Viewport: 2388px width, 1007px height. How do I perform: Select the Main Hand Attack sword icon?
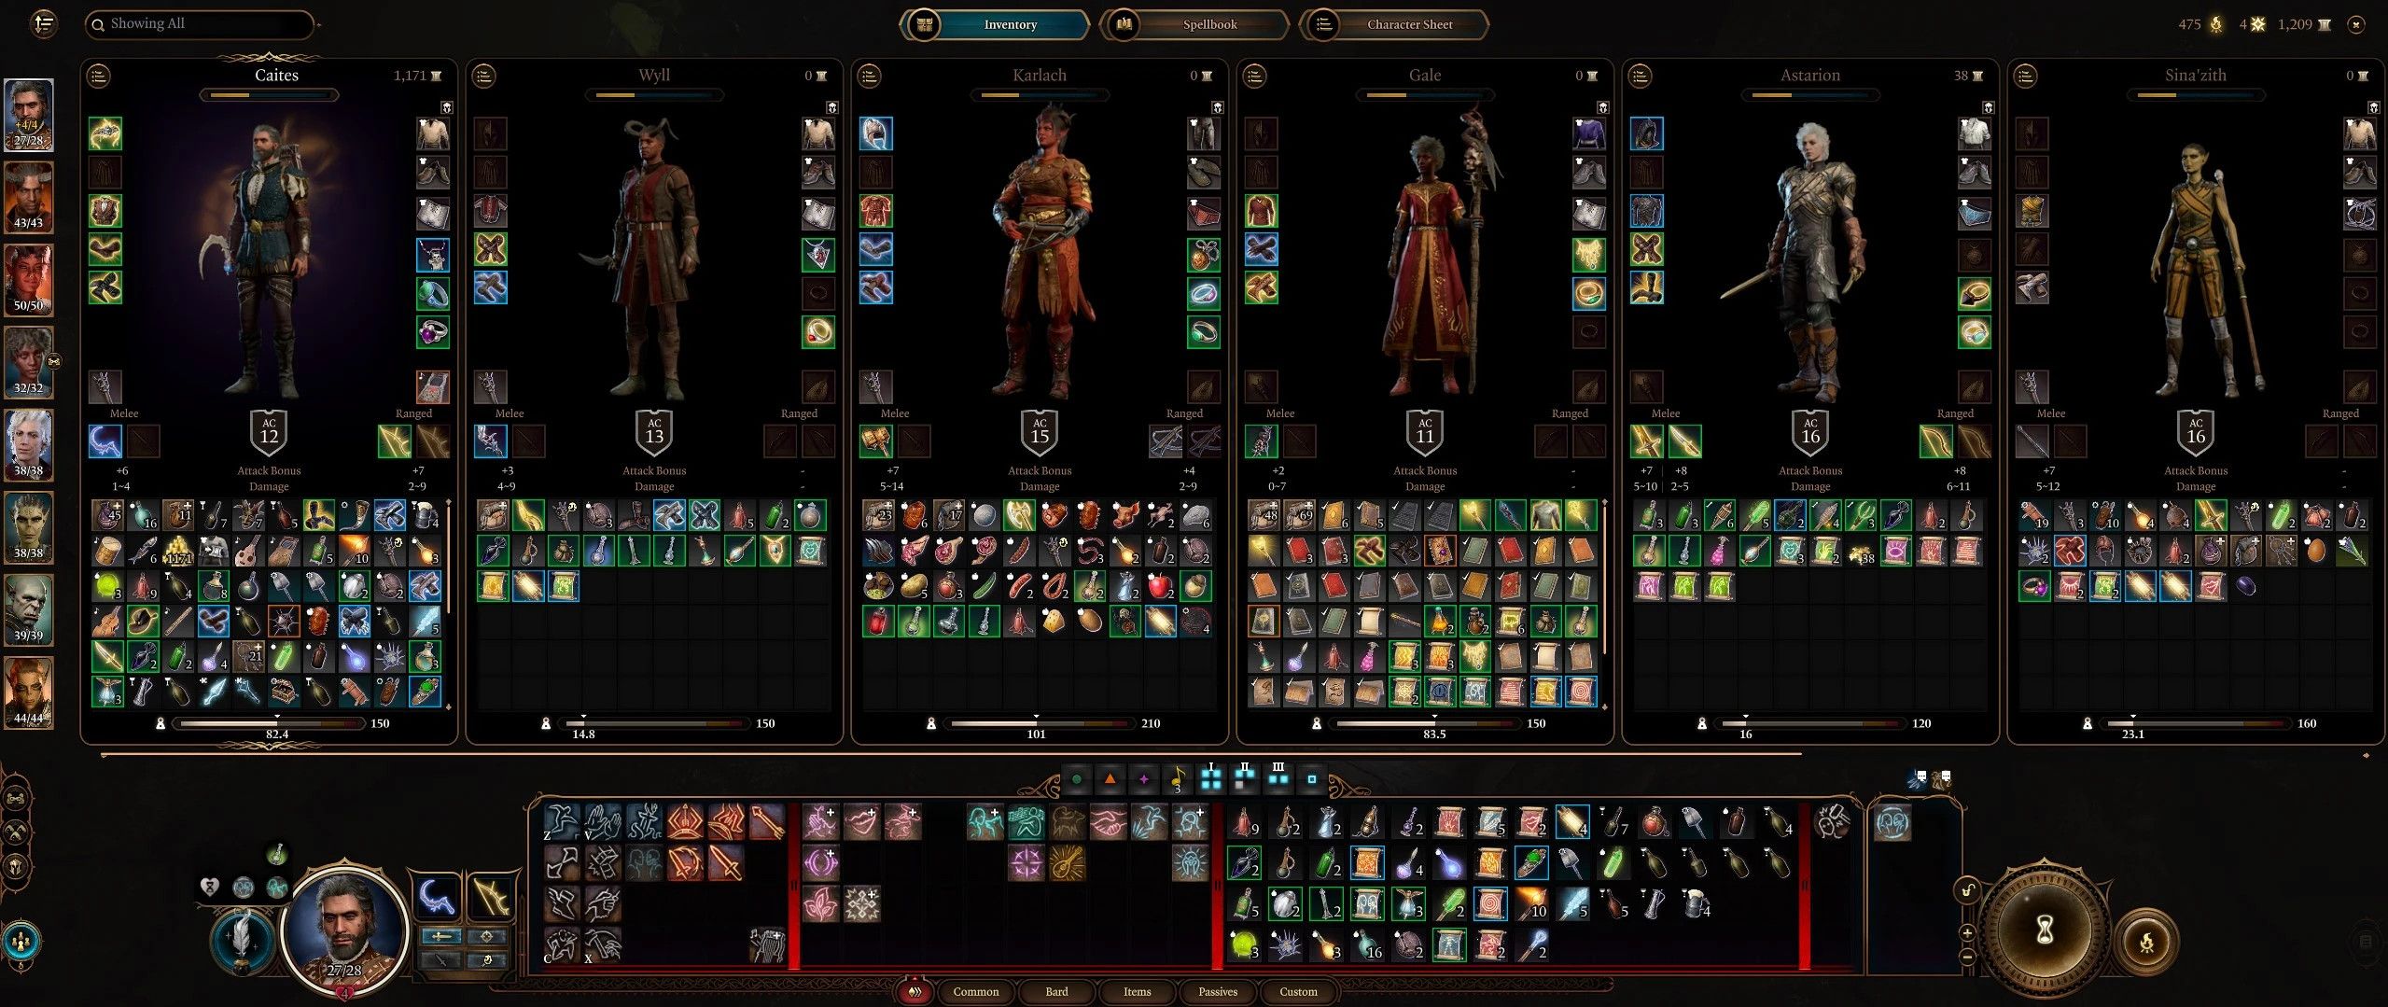pos(726,864)
